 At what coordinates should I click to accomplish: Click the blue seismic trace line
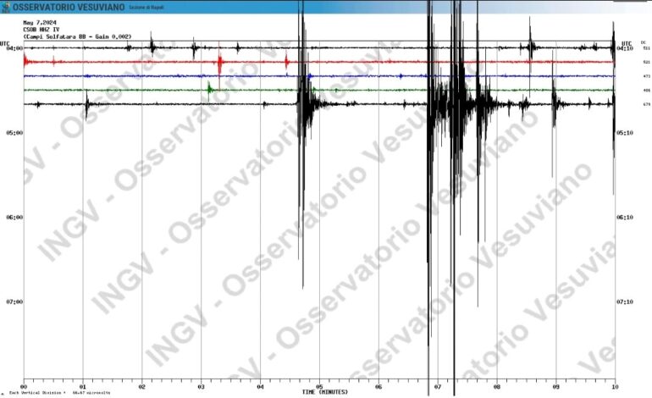[127, 76]
